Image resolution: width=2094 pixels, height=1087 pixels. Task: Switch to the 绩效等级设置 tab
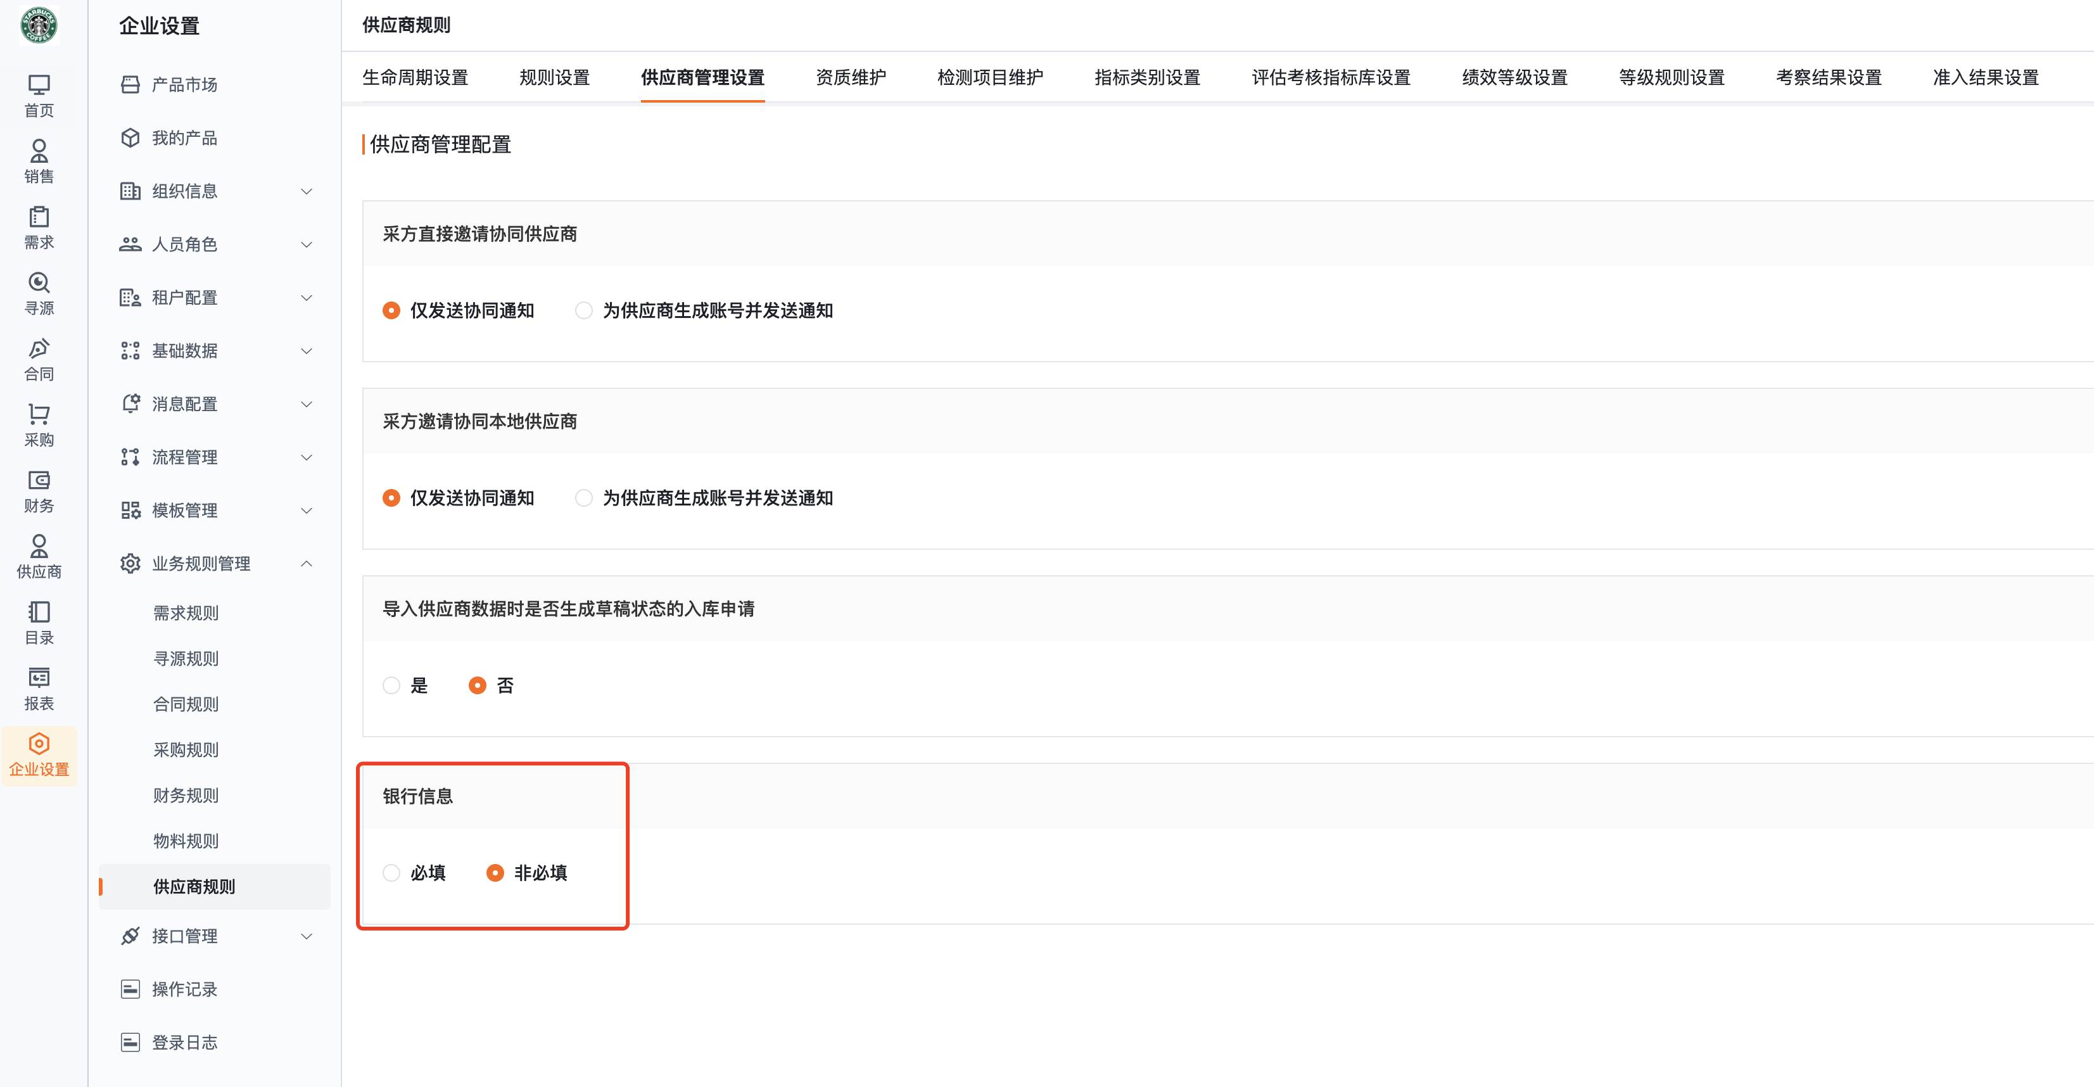click(1514, 77)
